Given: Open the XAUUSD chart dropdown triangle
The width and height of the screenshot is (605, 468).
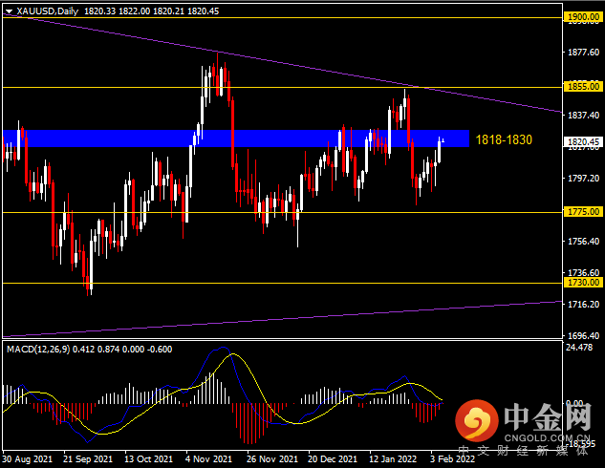Looking at the screenshot, I should [x=9, y=12].
